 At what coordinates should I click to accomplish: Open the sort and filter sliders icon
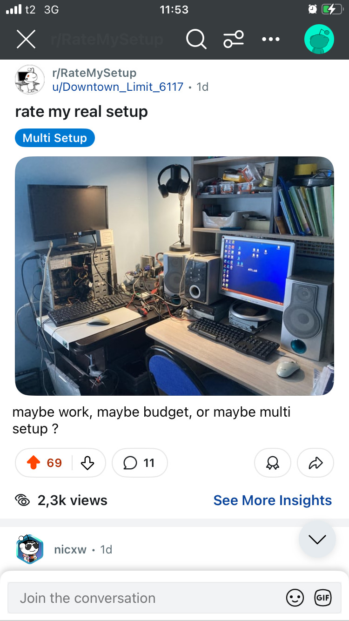(x=234, y=39)
